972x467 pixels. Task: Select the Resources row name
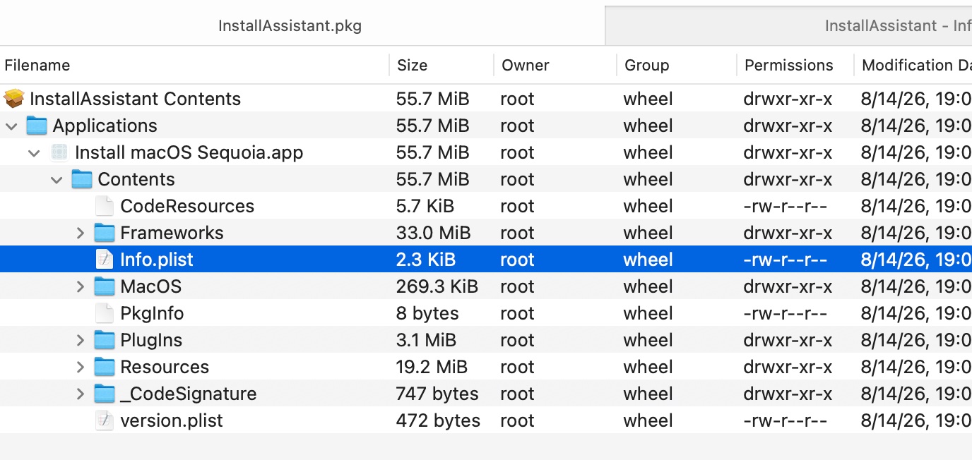(165, 367)
